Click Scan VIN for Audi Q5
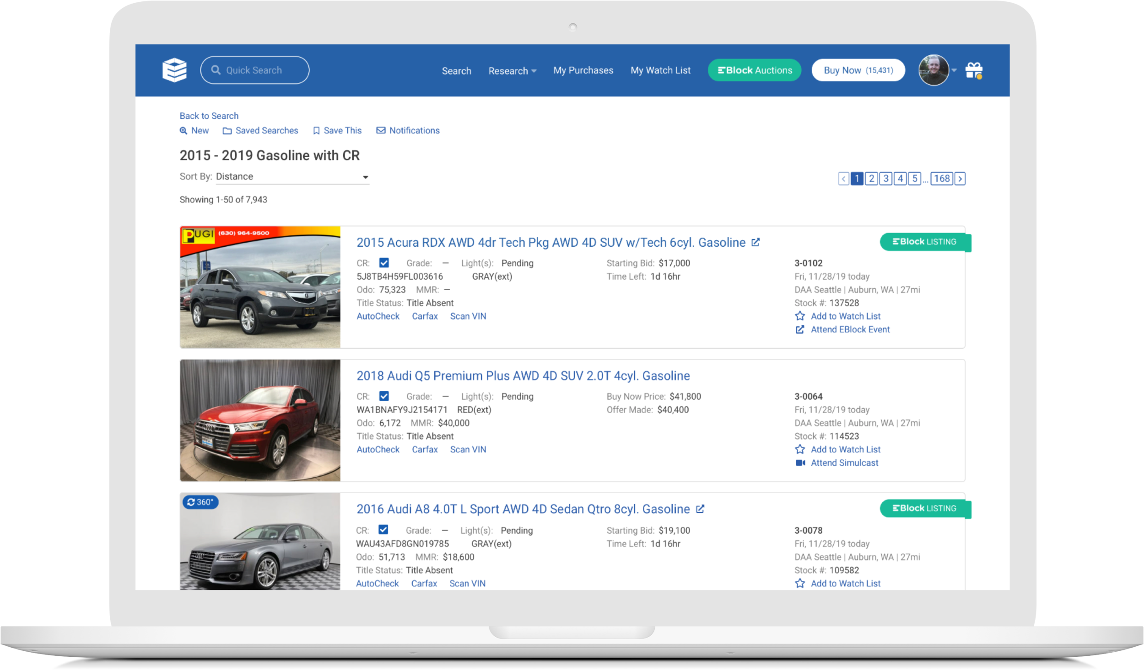 (x=468, y=450)
